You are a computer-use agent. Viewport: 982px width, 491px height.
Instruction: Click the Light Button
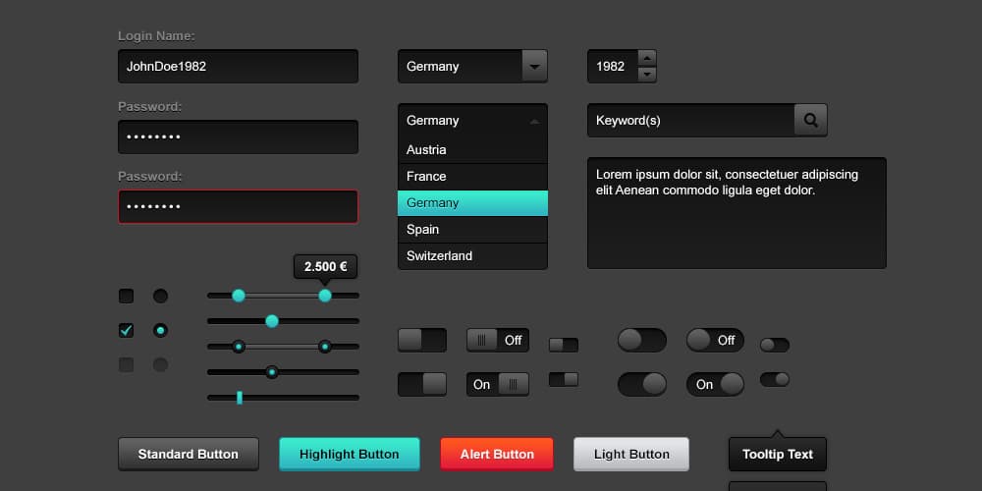click(x=631, y=454)
